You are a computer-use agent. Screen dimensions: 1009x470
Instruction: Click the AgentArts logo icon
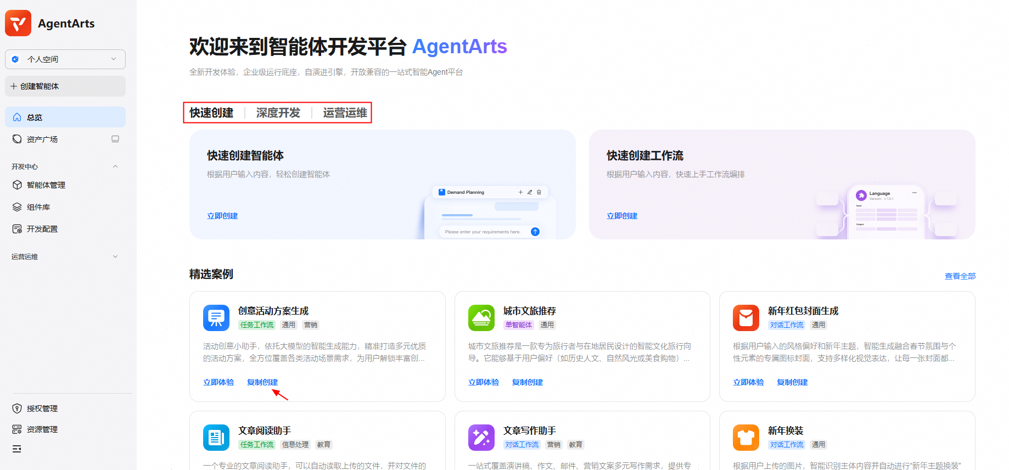coord(18,23)
